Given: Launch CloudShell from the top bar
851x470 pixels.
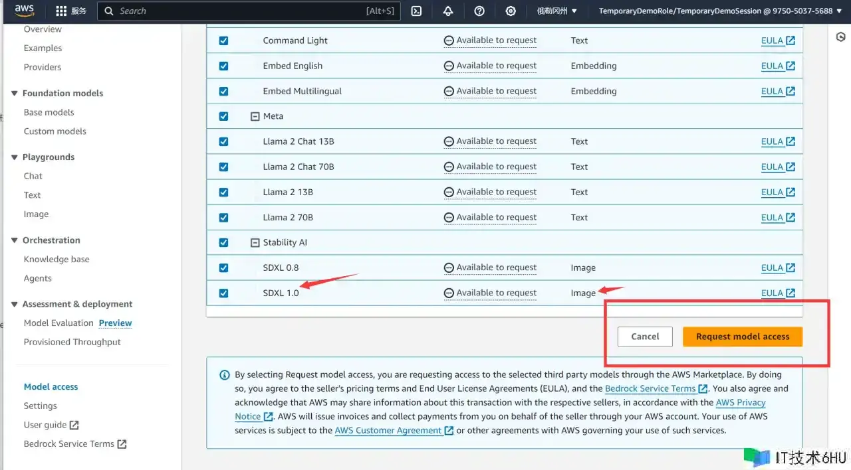Looking at the screenshot, I should click(x=416, y=11).
